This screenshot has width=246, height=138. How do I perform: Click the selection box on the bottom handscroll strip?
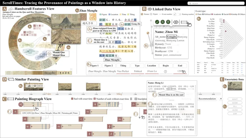click(50, 73)
